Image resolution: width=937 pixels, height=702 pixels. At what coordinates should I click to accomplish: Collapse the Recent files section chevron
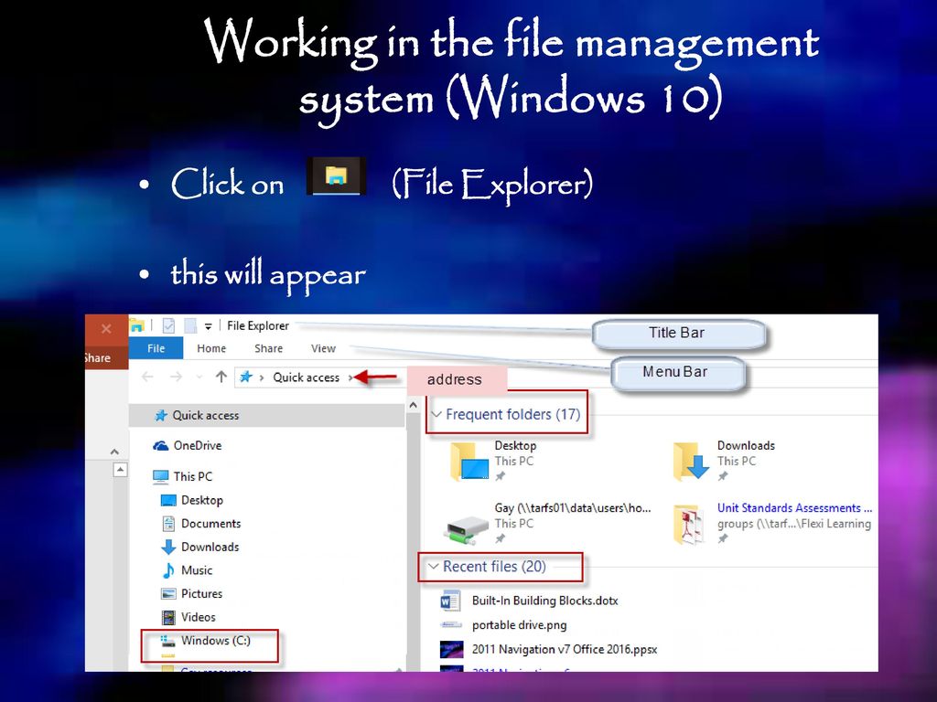tap(433, 567)
